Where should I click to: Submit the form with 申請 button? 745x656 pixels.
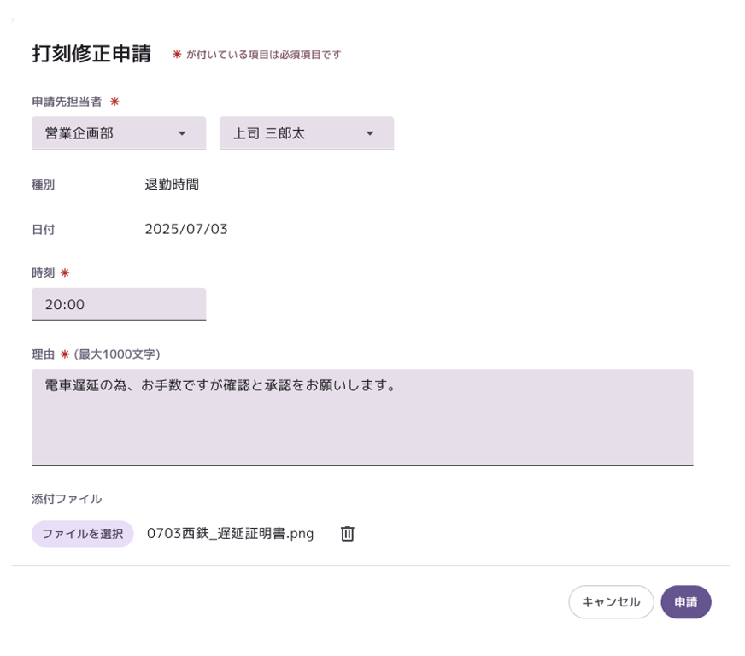tap(685, 602)
